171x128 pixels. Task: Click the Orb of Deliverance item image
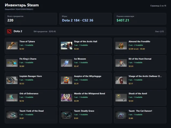point(12,98)
